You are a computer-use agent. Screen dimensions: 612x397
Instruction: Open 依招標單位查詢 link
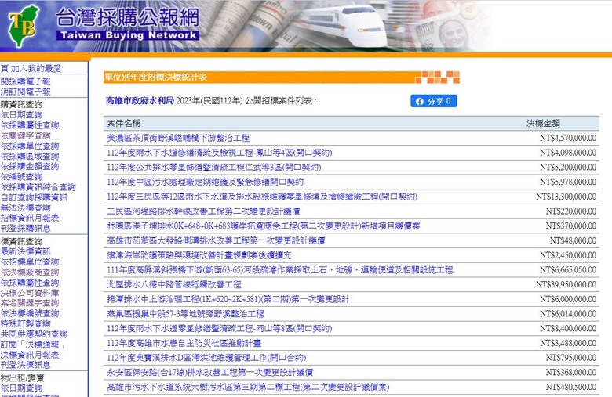[x=30, y=262]
